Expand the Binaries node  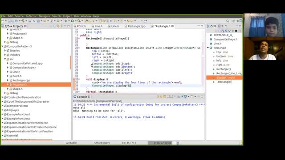tap(5, 51)
